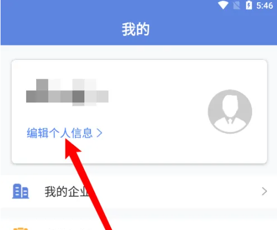Screen dimensions: 277x230
Task: Click the partially visible orange icon at bottom
Action: point(21,229)
